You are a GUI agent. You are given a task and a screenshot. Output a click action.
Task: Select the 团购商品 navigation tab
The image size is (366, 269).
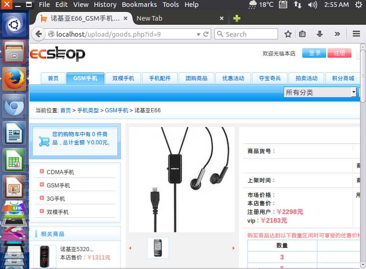[197, 78]
